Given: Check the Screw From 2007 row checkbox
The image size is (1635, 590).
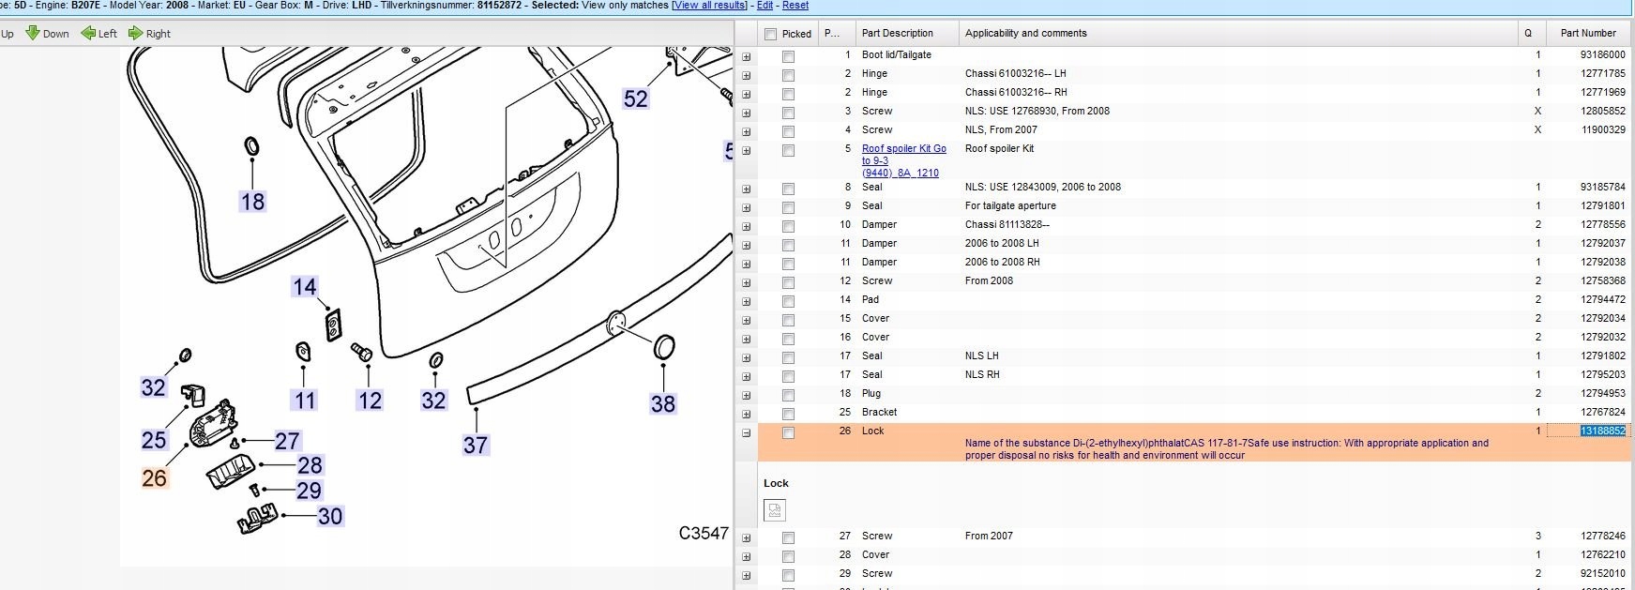Looking at the screenshot, I should coord(788,537).
